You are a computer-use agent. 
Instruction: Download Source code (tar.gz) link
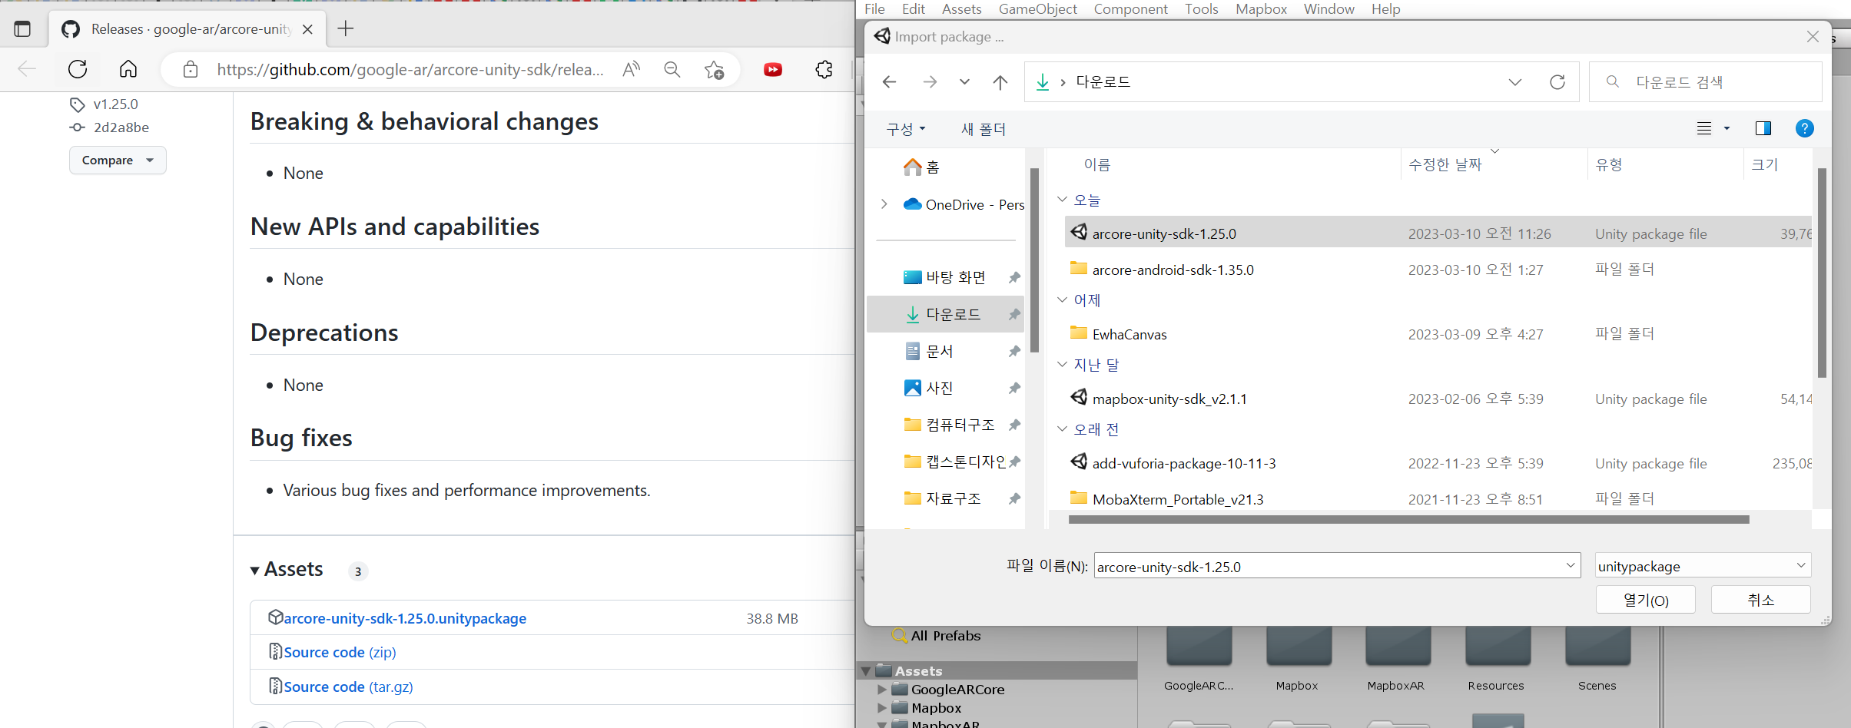[348, 687]
